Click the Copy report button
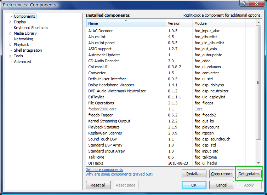The image size is (267, 195). coord(222,174)
